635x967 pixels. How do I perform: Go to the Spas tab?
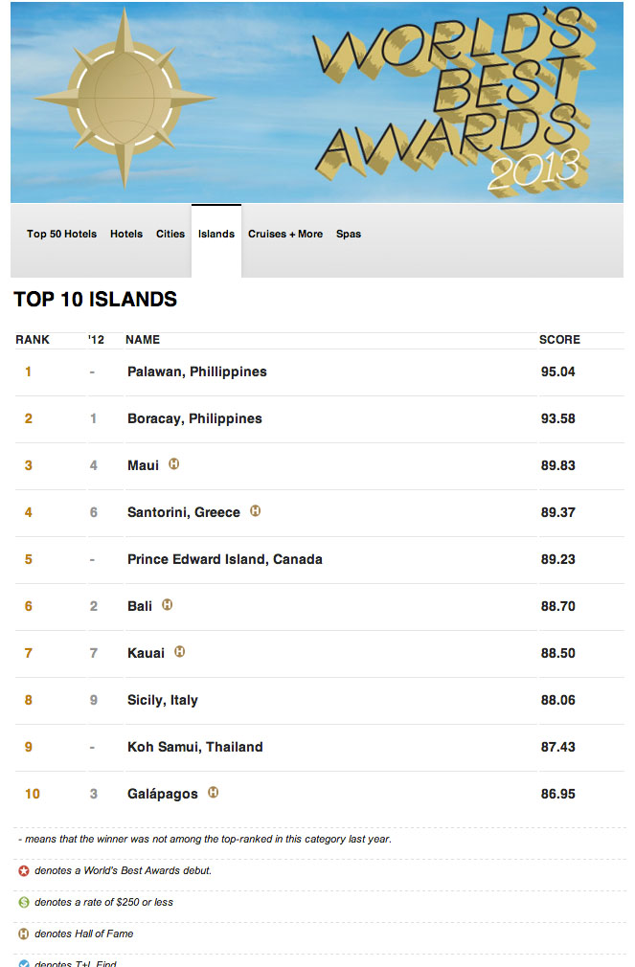(x=349, y=234)
